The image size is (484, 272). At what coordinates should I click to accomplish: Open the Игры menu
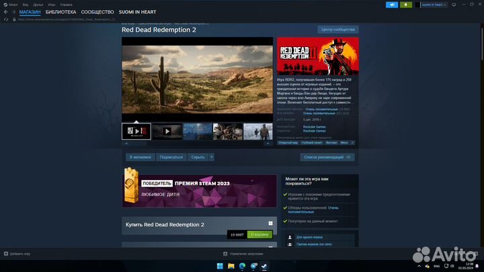click(52, 5)
